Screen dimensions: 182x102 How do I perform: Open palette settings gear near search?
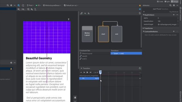(11, 5)
